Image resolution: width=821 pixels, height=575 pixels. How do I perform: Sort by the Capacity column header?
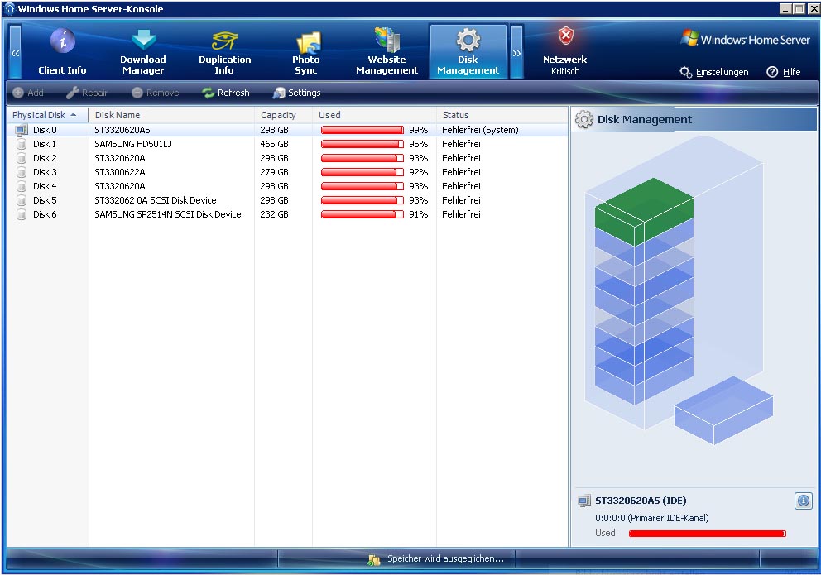(283, 115)
